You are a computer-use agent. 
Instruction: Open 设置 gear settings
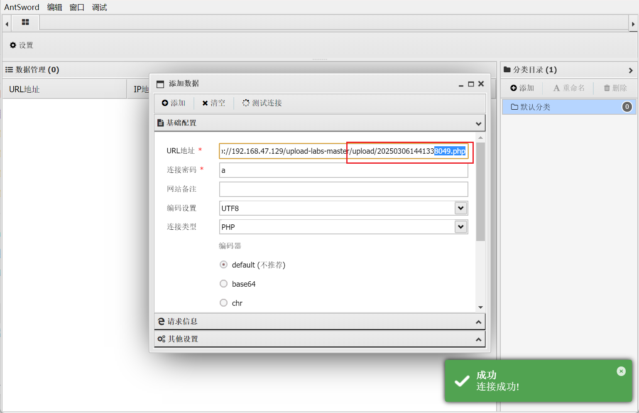point(22,45)
